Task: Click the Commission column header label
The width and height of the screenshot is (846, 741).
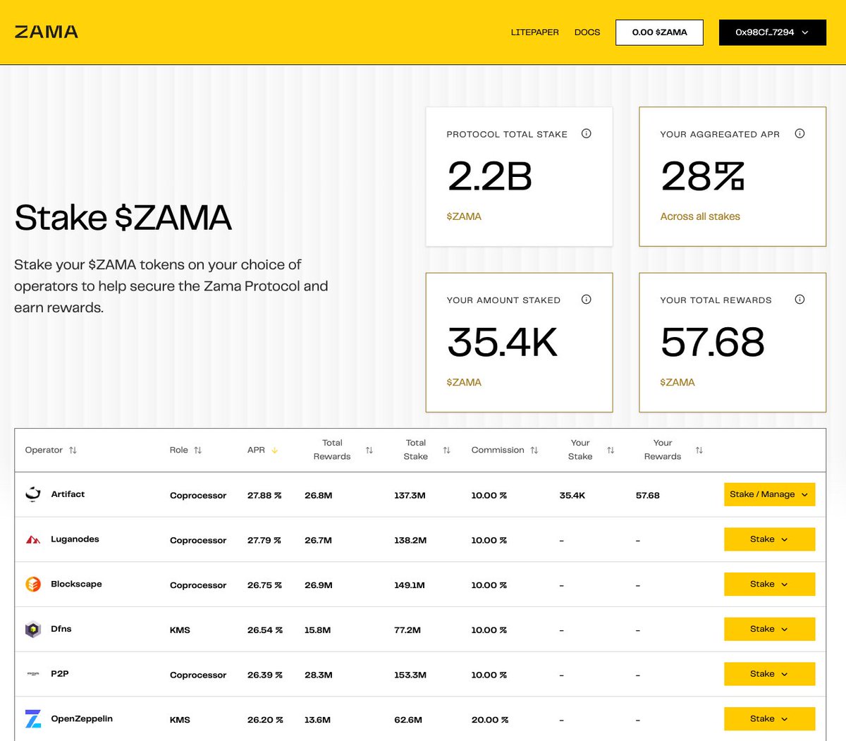Action: (498, 450)
